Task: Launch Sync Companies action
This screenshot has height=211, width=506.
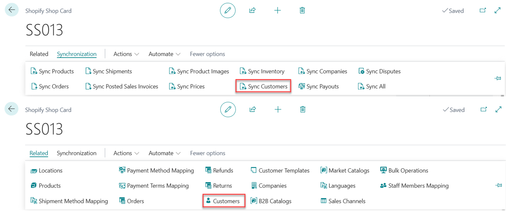Action: pos(323,71)
